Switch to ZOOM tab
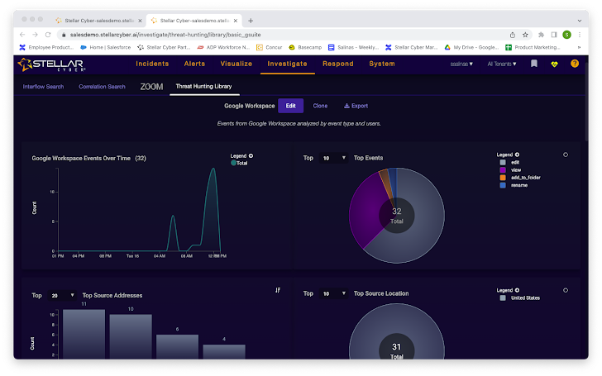602x376 pixels. coord(151,87)
